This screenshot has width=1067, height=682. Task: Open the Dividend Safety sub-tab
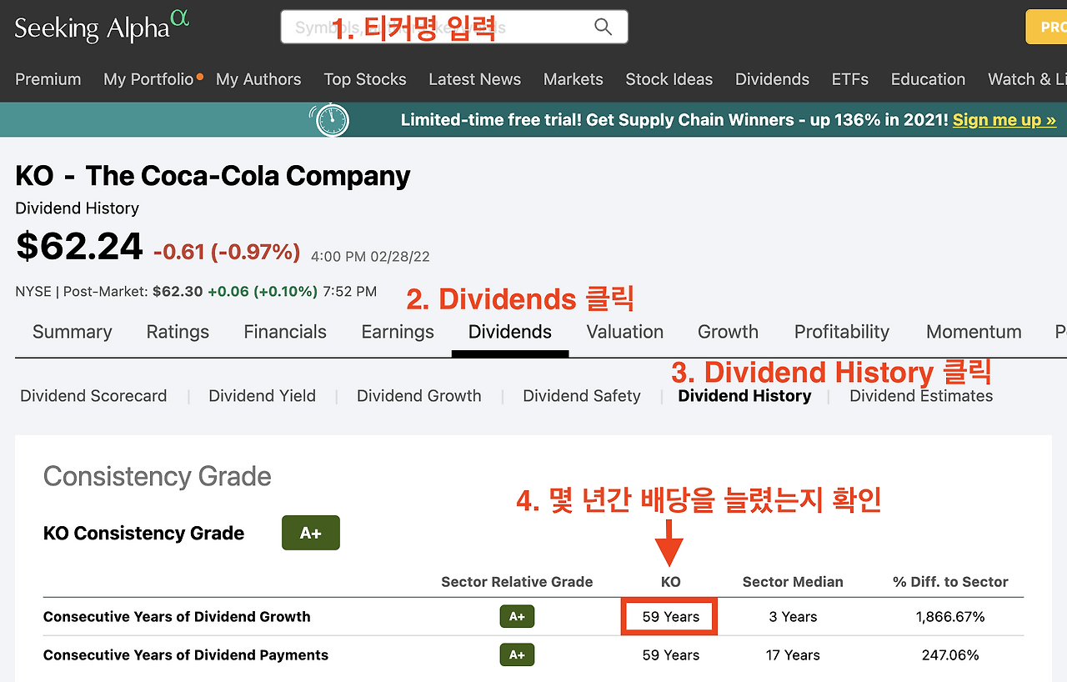tap(581, 396)
